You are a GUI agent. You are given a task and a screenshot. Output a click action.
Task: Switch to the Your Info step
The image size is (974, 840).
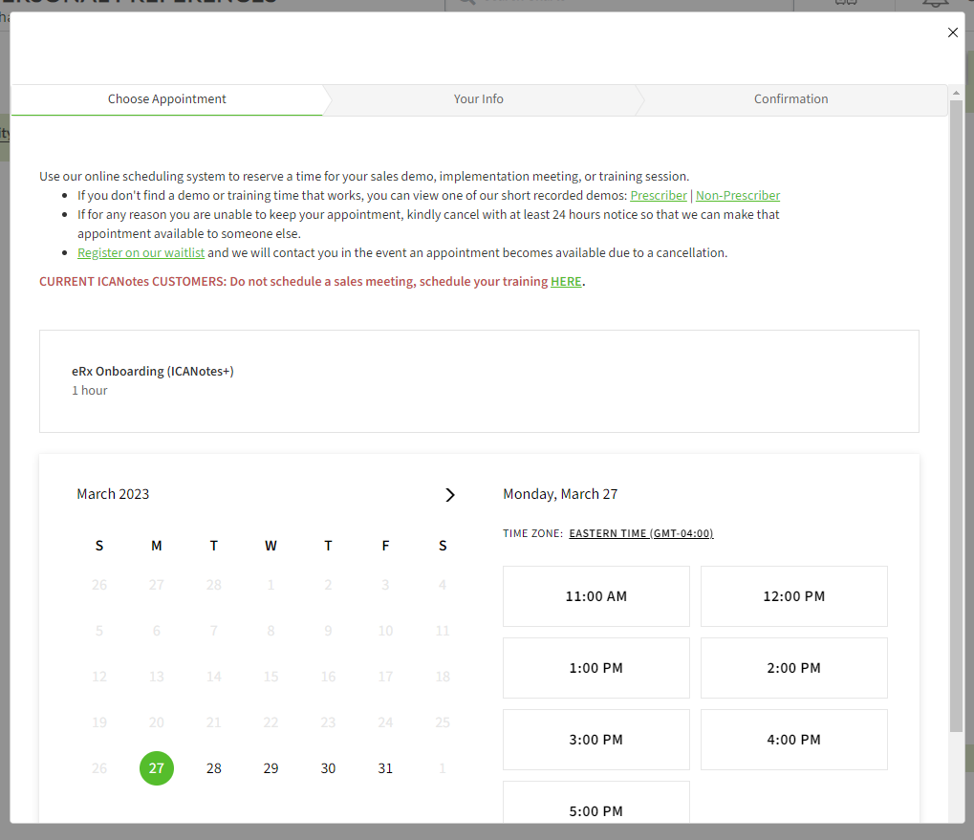[478, 99]
